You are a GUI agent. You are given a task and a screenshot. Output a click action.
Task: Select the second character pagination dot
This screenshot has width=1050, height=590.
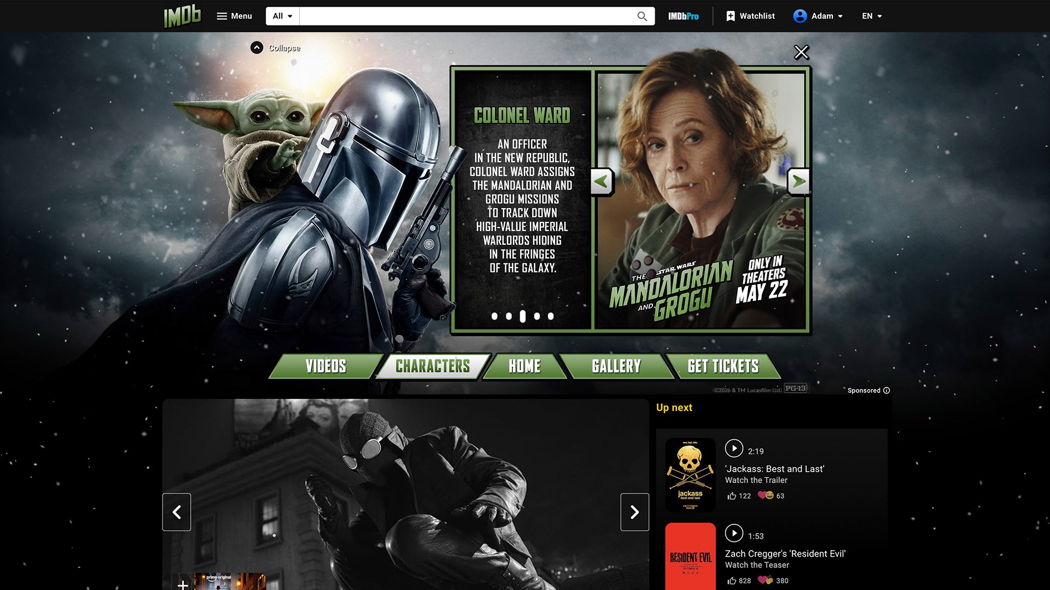click(x=509, y=316)
